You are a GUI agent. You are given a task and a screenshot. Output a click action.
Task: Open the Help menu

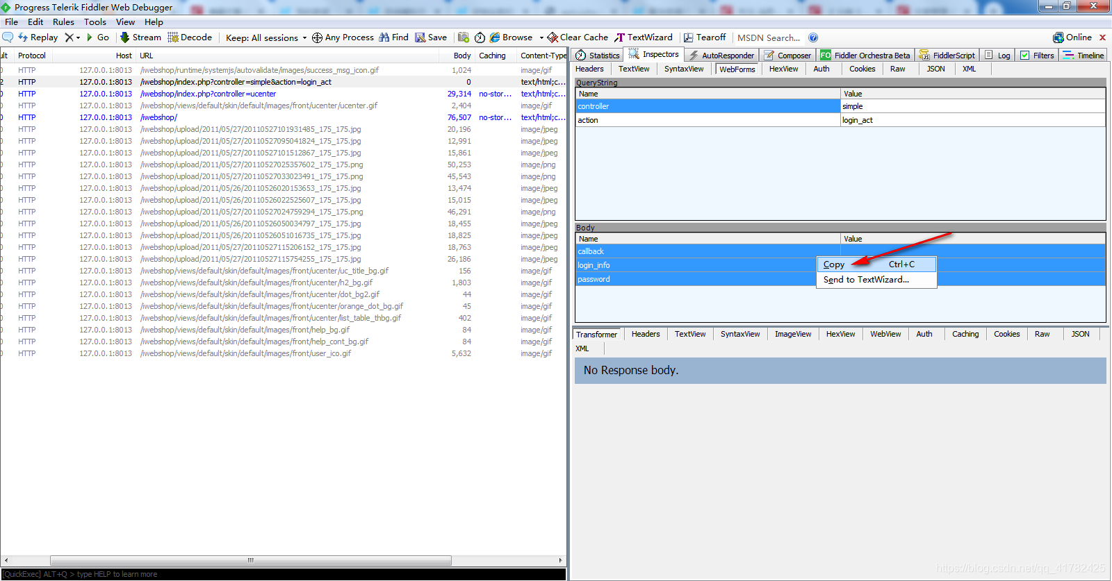[x=154, y=22]
